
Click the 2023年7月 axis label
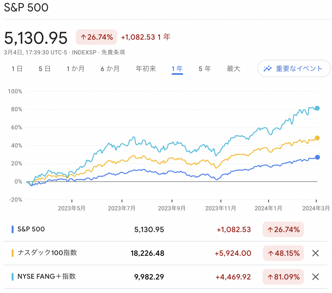[x=122, y=208]
